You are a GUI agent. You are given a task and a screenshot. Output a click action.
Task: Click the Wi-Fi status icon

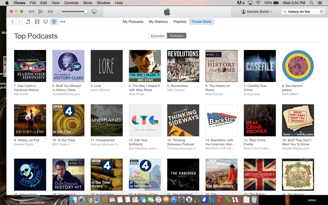point(258,3)
